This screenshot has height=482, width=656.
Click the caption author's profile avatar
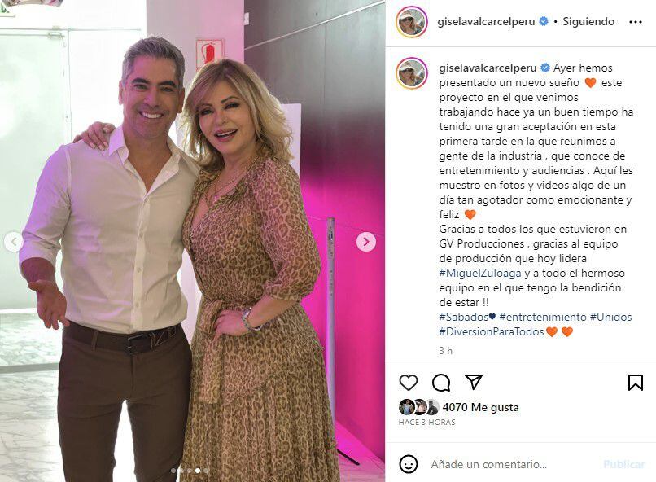[x=412, y=73]
